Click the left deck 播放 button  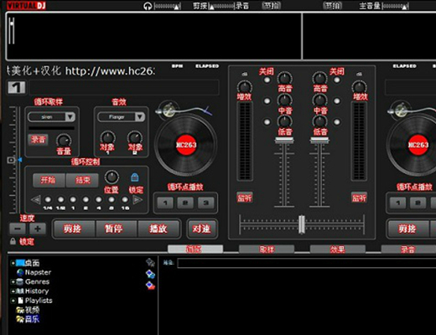coord(158,229)
